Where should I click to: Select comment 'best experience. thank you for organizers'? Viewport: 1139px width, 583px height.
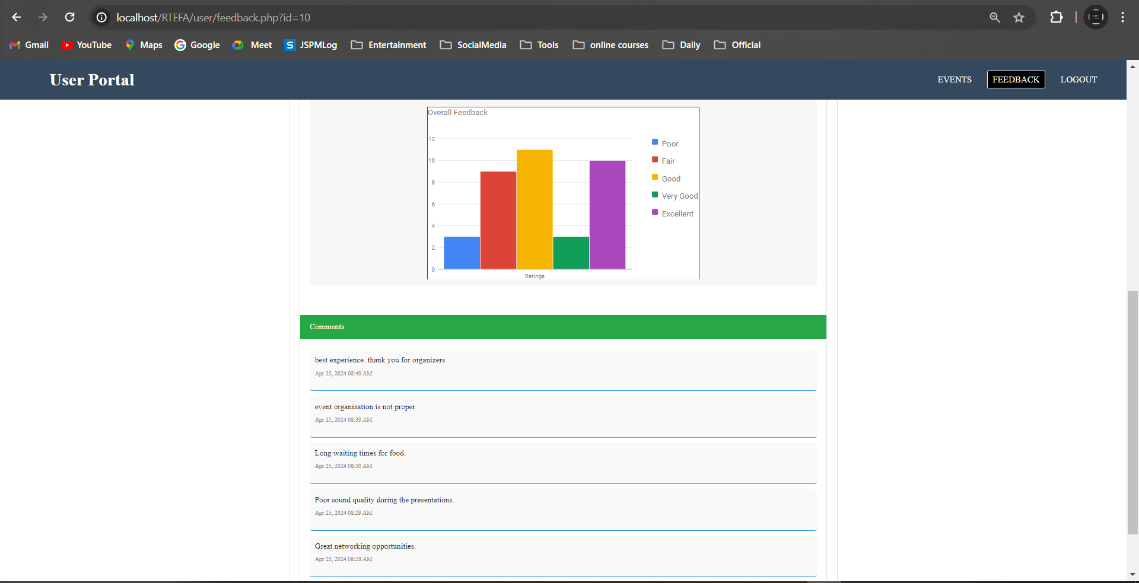point(380,360)
